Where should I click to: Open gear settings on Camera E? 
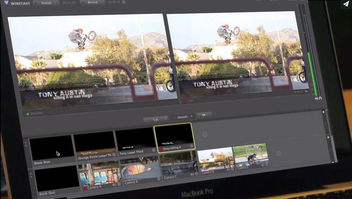pos(267,165)
